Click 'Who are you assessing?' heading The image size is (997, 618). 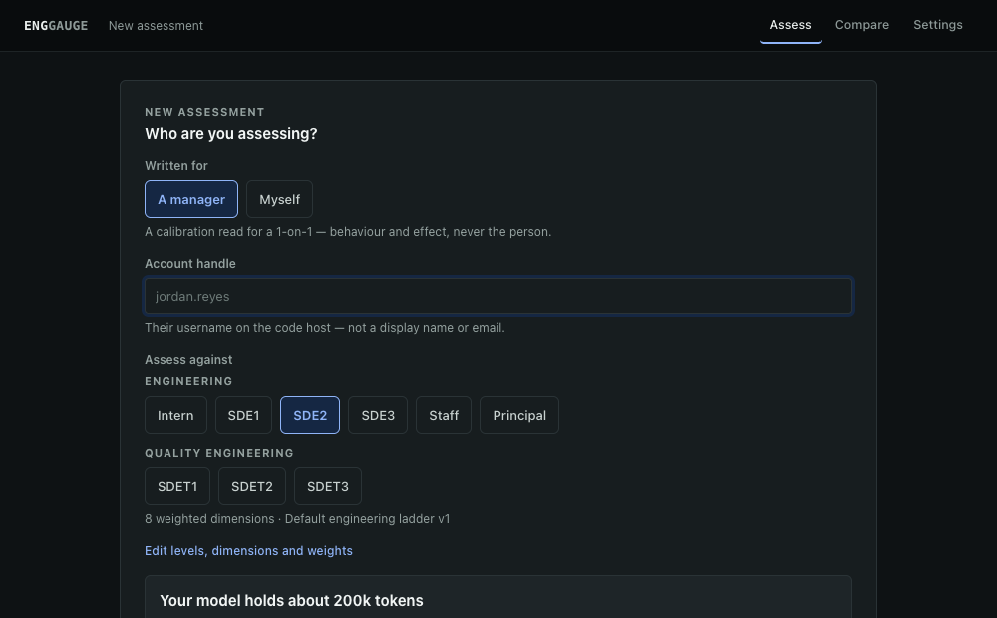click(231, 134)
